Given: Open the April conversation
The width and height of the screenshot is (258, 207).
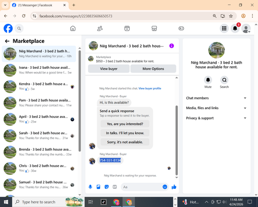Looking at the screenshot, I should point(39,119).
